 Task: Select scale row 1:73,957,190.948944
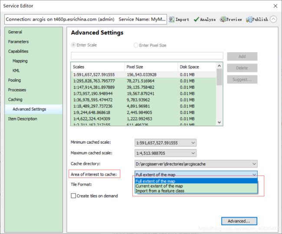point(144,94)
